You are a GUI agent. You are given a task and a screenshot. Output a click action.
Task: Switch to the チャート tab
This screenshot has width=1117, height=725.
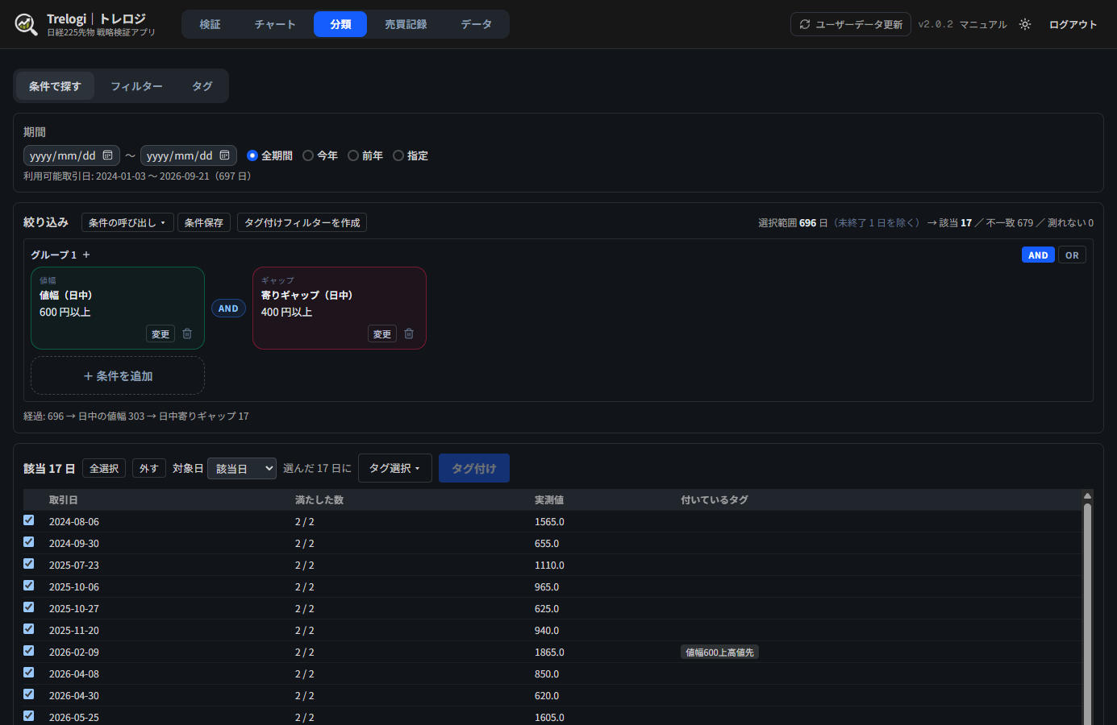coord(275,24)
